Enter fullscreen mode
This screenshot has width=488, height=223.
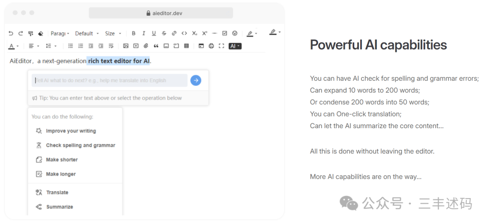(221, 46)
